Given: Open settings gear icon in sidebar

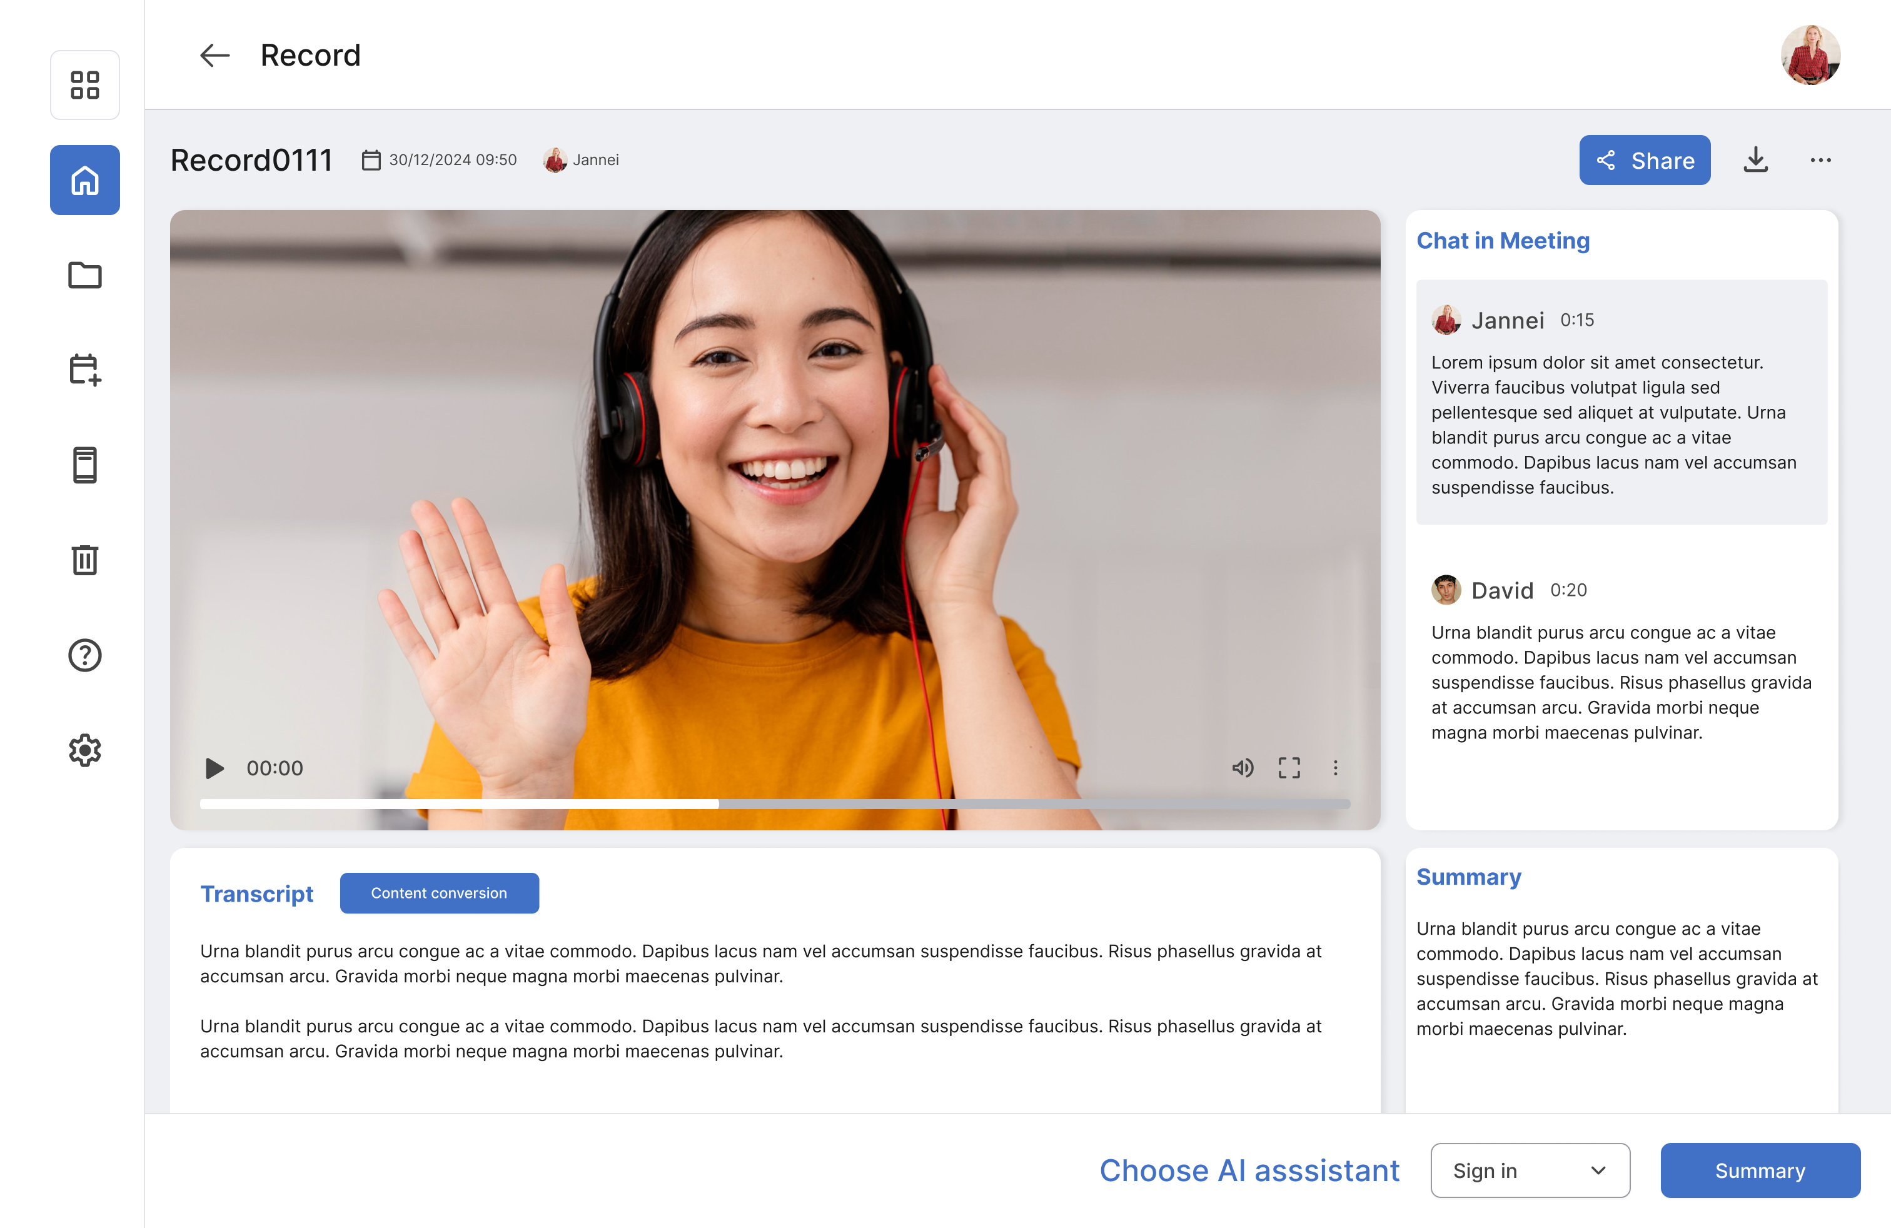Looking at the screenshot, I should click(x=84, y=750).
